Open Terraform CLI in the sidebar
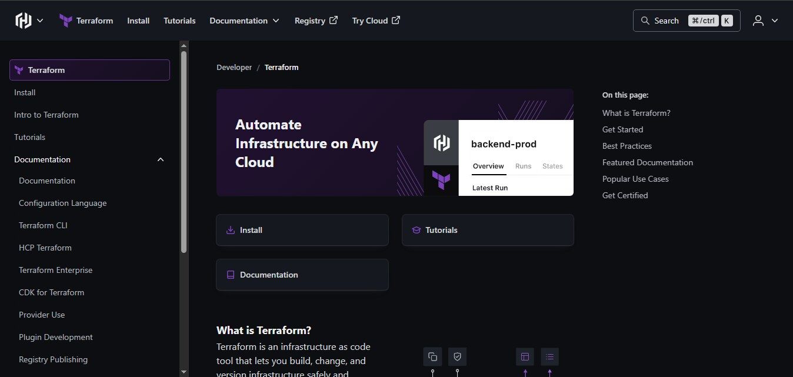793x377 pixels. (44, 225)
